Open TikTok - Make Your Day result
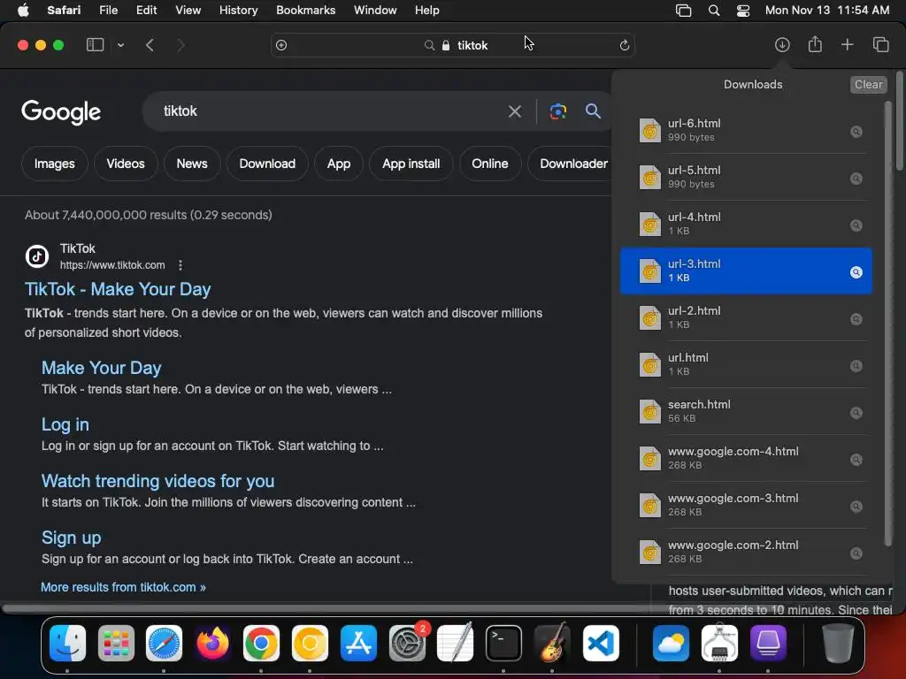This screenshot has height=679, width=906. point(118,289)
